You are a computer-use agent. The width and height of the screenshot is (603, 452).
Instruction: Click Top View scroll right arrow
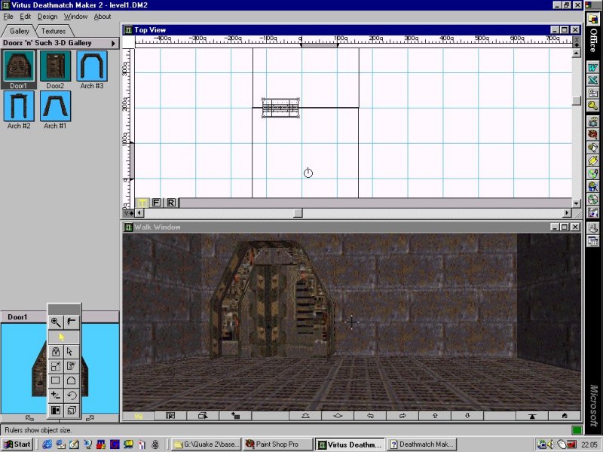pyautogui.click(x=568, y=212)
